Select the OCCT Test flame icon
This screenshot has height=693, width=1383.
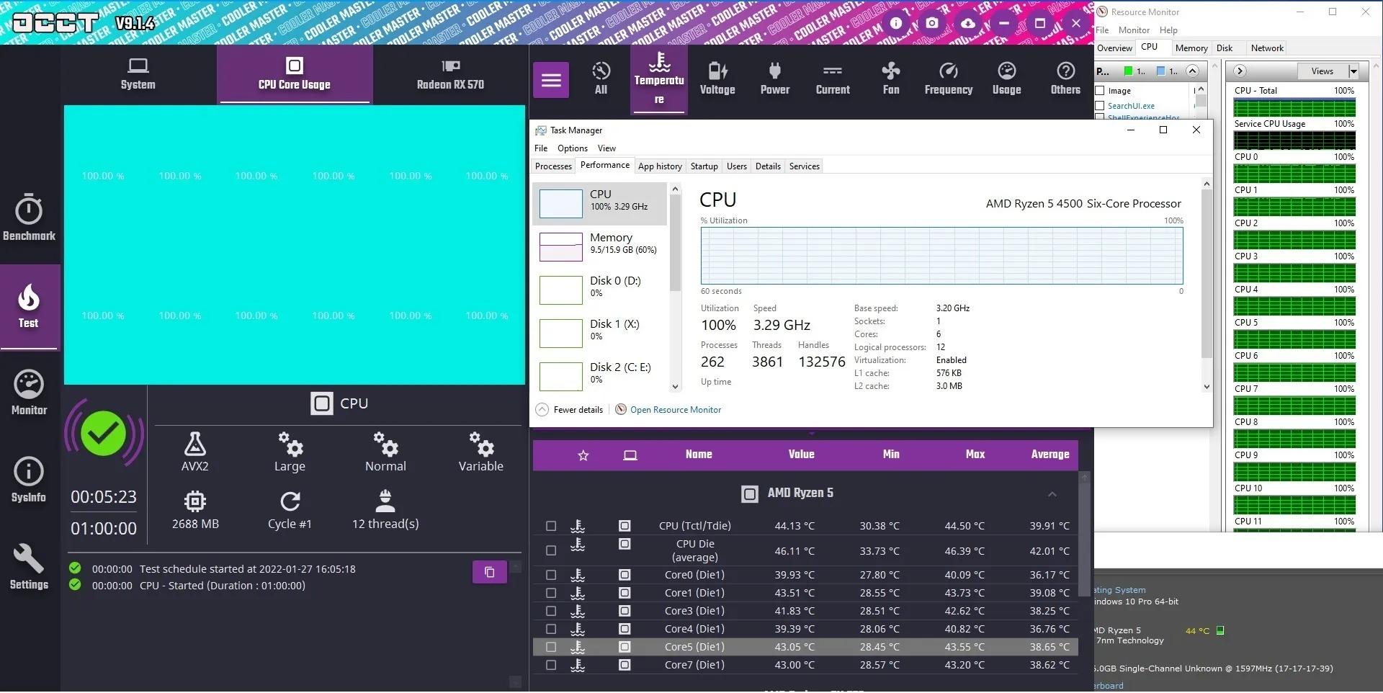click(x=29, y=297)
